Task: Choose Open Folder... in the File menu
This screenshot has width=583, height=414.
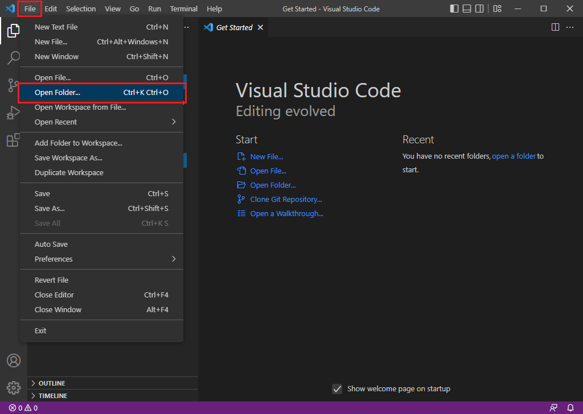Action: (101, 92)
